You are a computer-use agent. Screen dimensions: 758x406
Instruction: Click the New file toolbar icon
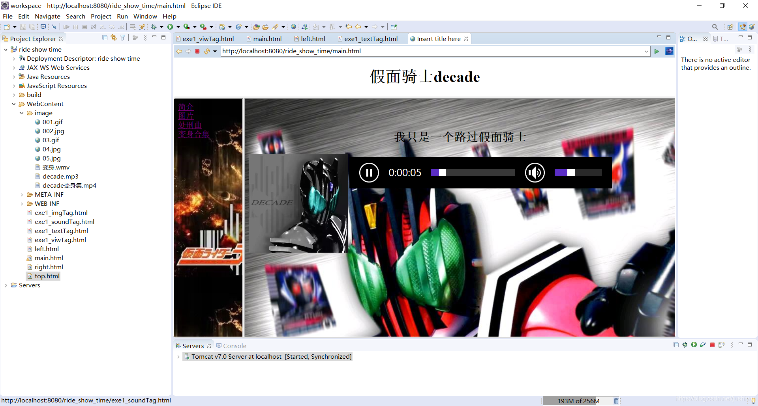point(7,27)
